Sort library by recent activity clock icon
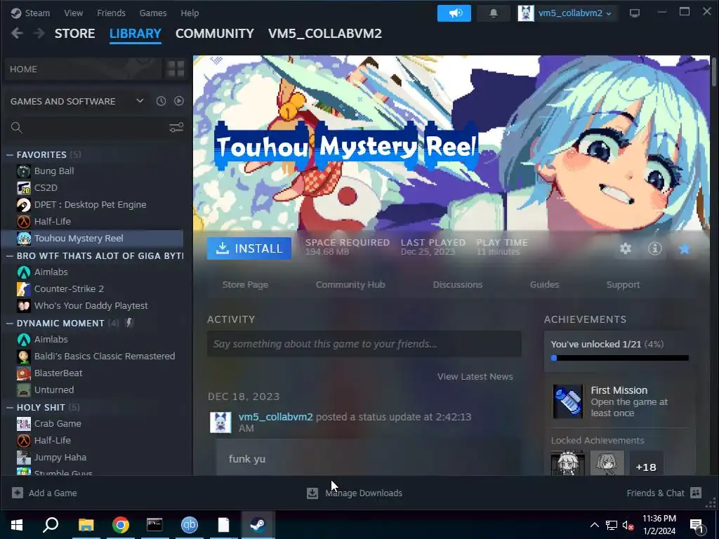The width and height of the screenshot is (719, 539). [x=161, y=101]
